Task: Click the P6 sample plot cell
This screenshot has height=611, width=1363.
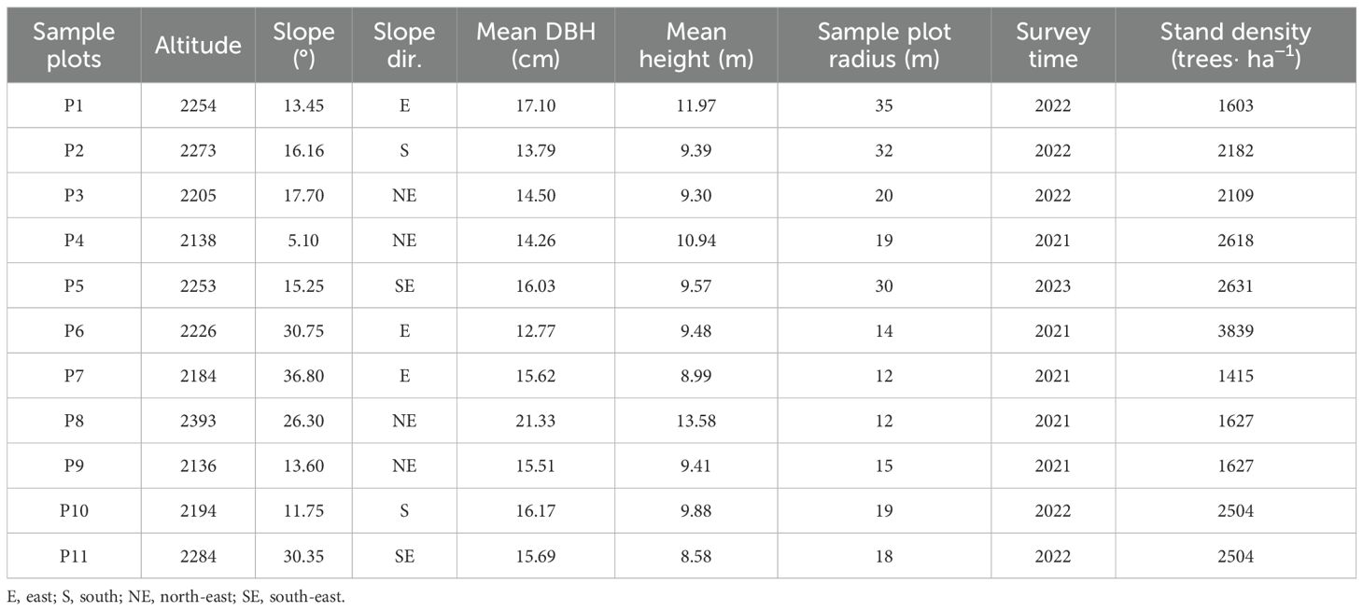Action: click(74, 331)
